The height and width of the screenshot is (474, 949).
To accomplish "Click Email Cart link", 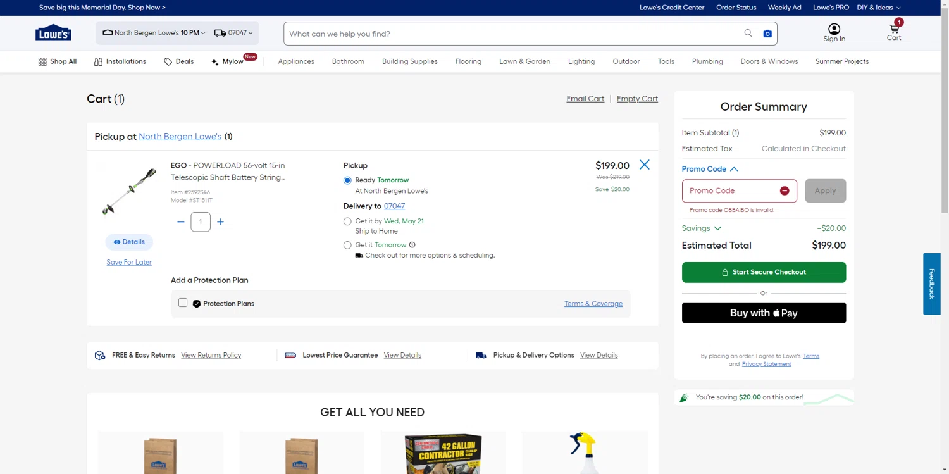I will click(585, 99).
